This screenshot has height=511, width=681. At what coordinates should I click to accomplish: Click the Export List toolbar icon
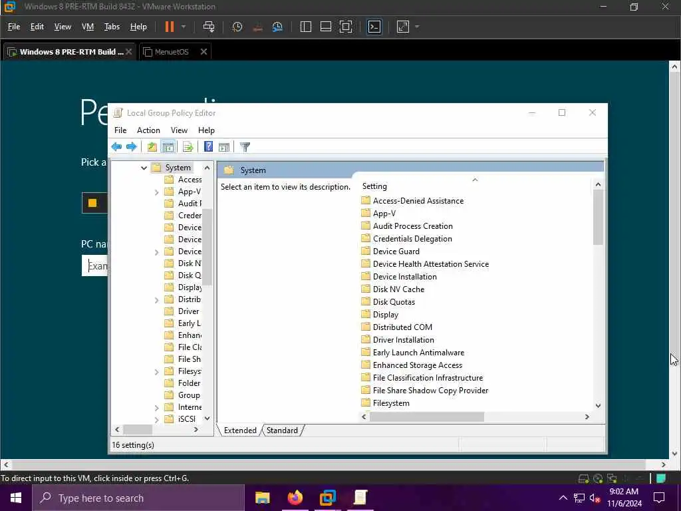coord(188,147)
